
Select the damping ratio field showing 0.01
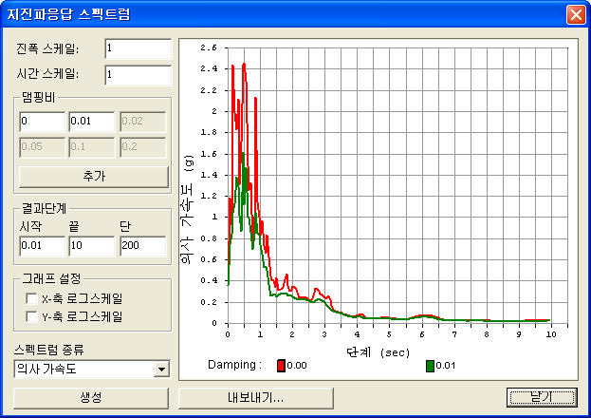pos(92,122)
